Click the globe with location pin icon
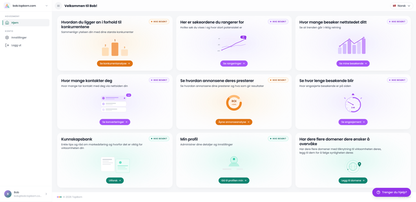The width and height of the screenshot is (416, 202). [354, 166]
